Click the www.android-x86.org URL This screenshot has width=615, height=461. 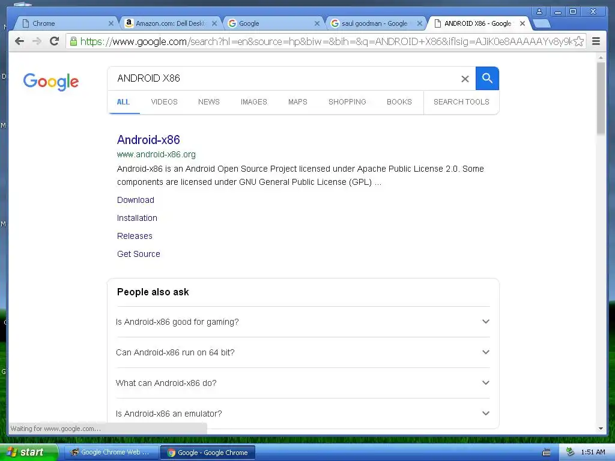tap(156, 154)
